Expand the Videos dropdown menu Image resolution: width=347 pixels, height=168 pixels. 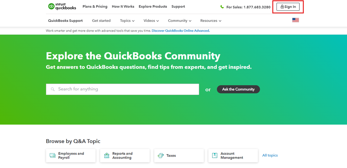pyautogui.click(x=151, y=20)
